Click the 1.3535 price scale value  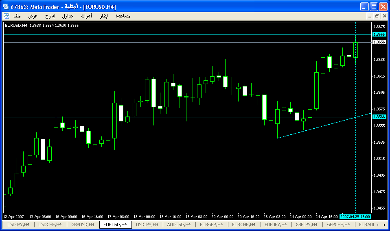pyautogui.click(x=379, y=142)
